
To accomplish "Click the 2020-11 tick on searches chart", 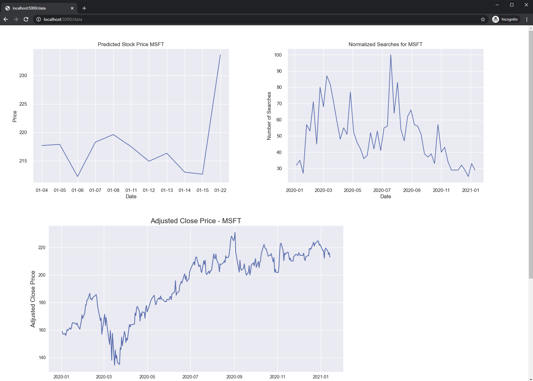I will [x=441, y=190].
